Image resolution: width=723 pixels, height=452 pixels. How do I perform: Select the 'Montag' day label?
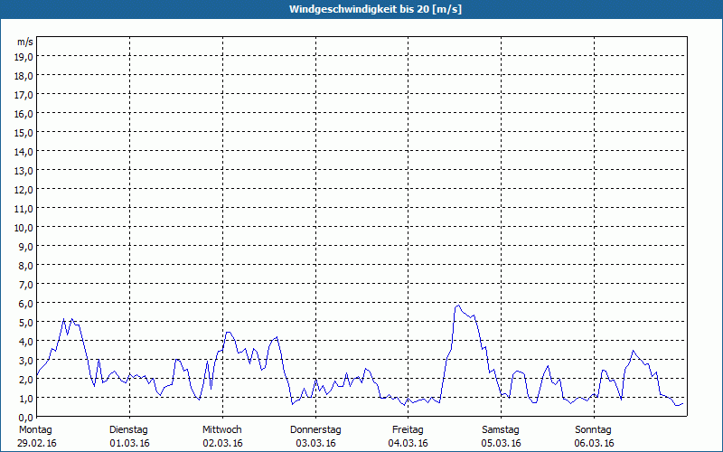click(35, 430)
